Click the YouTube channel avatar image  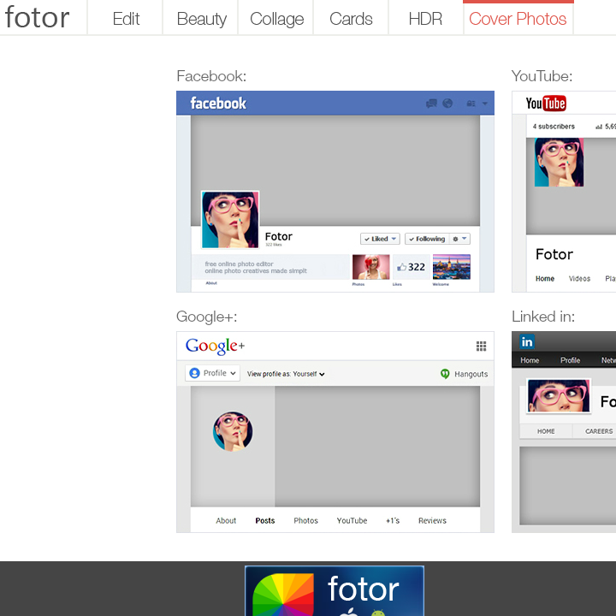(559, 162)
